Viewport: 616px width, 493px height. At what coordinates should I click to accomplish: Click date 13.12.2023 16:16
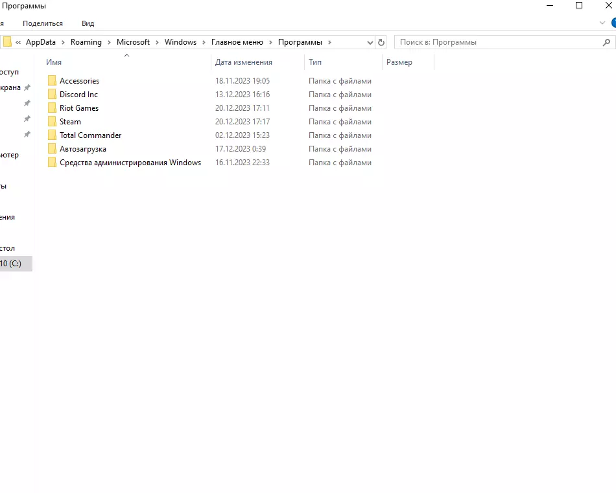click(x=243, y=94)
